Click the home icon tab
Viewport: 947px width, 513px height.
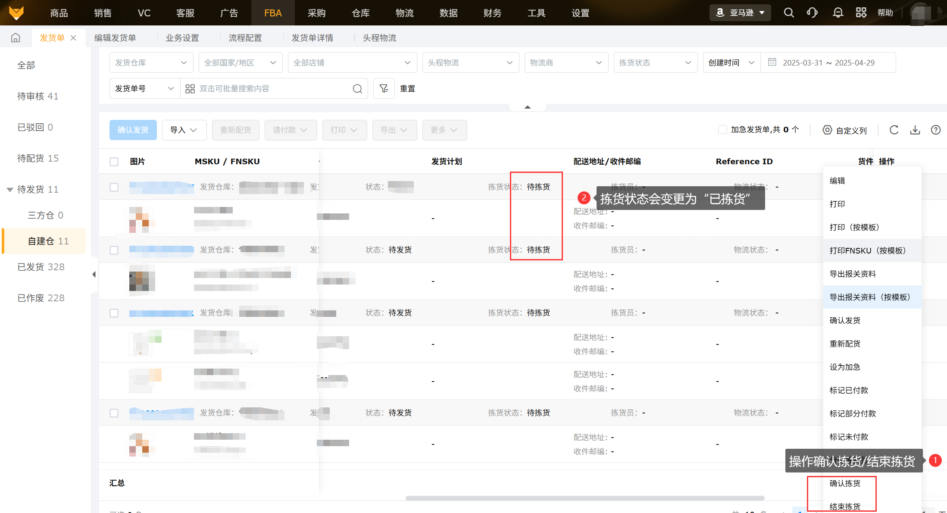tap(16, 38)
